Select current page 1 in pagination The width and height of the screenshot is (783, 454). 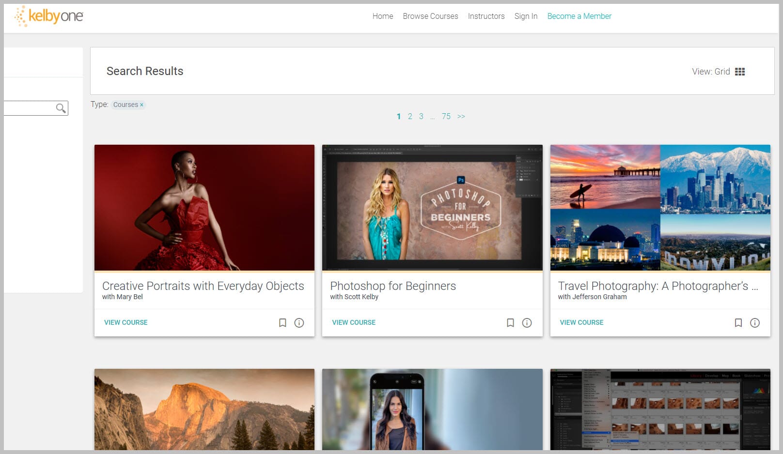(x=399, y=116)
